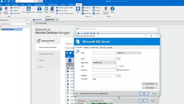Click the Test Server button
Viewport: 184px width, 104px height.
tap(150, 84)
